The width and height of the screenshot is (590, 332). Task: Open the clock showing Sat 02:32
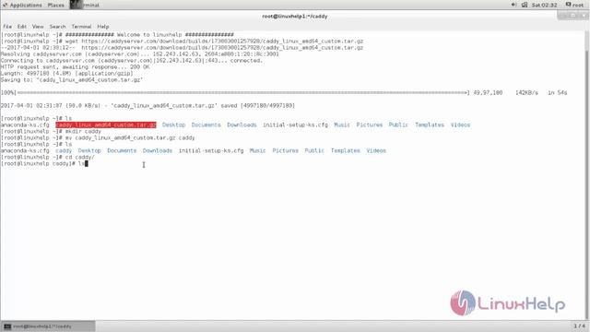click(544, 5)
